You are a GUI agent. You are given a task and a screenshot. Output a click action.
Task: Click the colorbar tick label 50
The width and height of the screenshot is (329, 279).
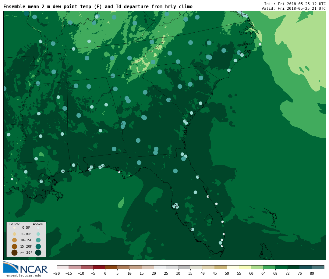coord(227,273)
